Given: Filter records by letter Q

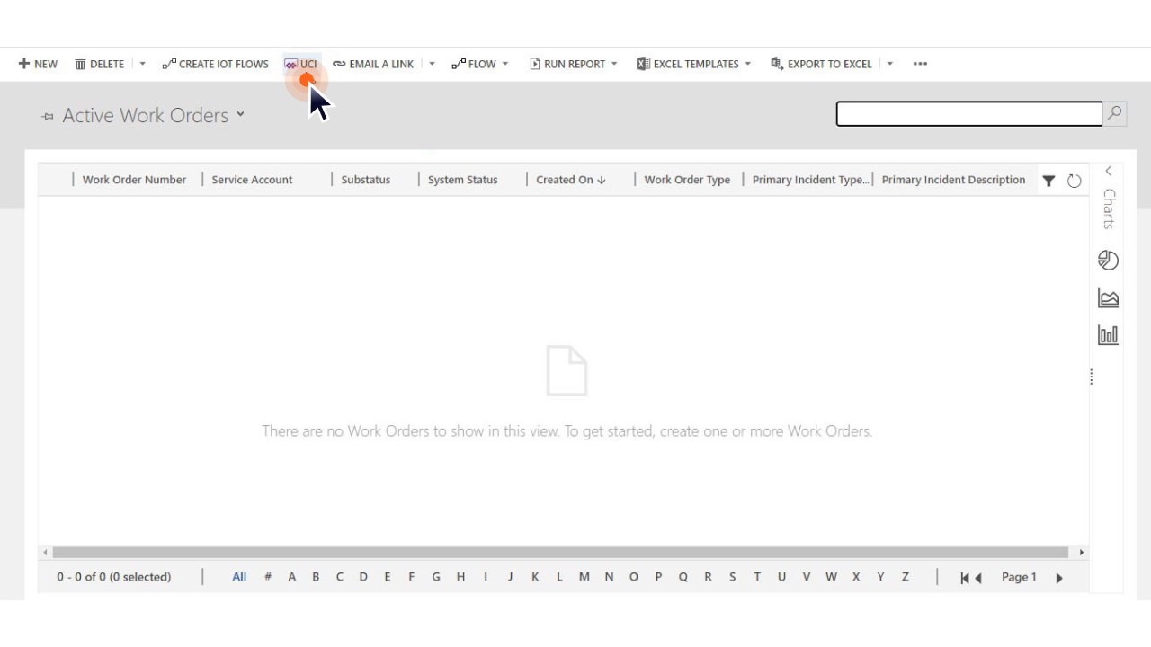Looking at the screenshot, I should tap(683, 577).
